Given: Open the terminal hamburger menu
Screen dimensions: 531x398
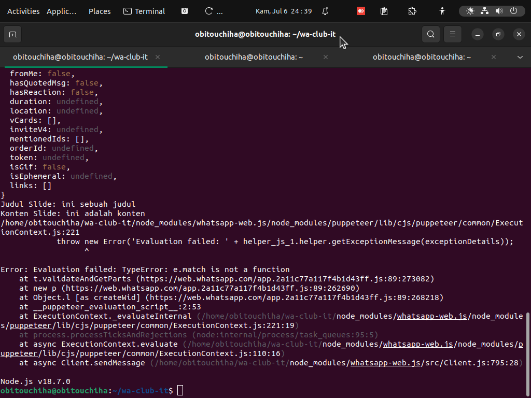Looking at the screenshot, I should point(452,34).
